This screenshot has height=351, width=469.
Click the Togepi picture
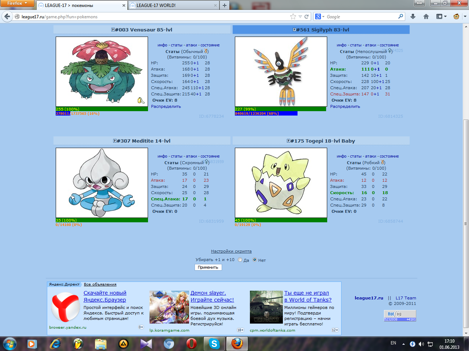coord(281,183)
